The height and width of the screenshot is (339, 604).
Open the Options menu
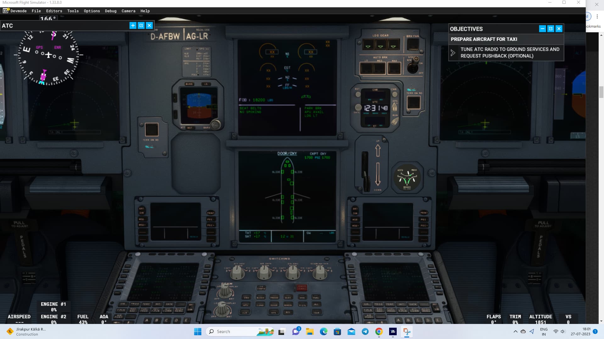92,11
